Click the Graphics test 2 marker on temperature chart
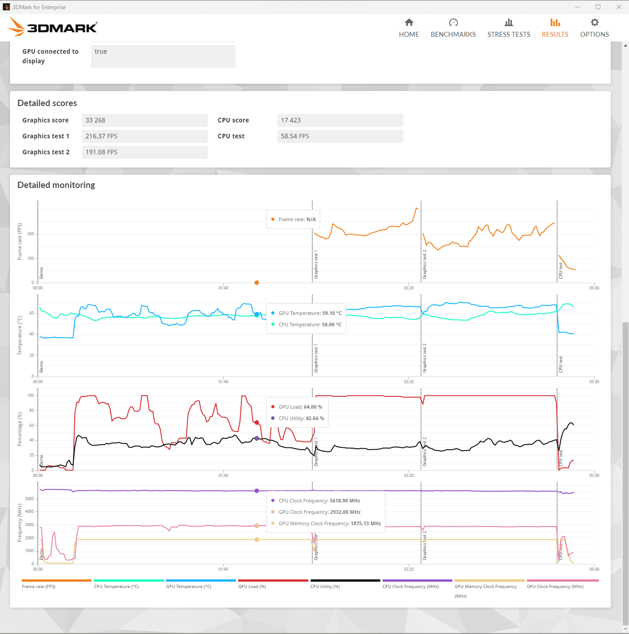Image resolution: width=629 pixels, height=634 pixels. pos(425,358)
